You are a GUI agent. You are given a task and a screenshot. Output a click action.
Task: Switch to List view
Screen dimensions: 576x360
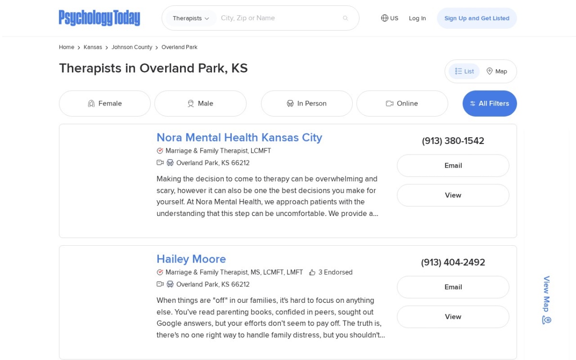464,71
